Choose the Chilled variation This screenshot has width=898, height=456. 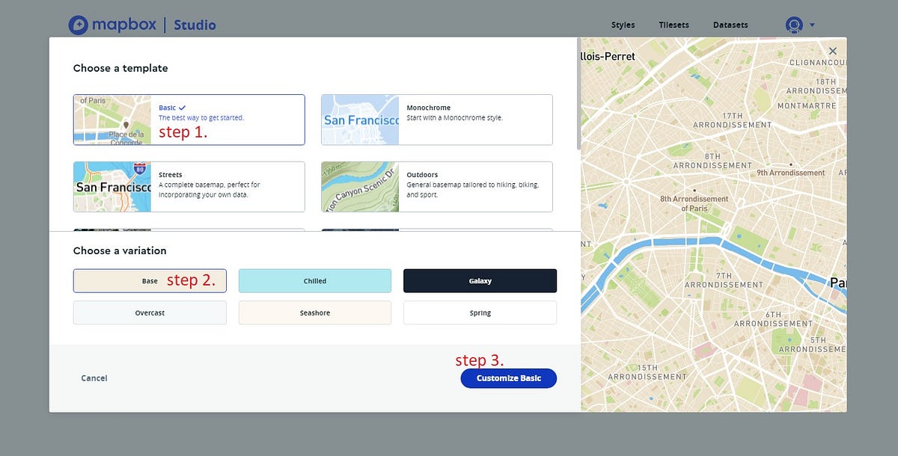tap(314, 280)
